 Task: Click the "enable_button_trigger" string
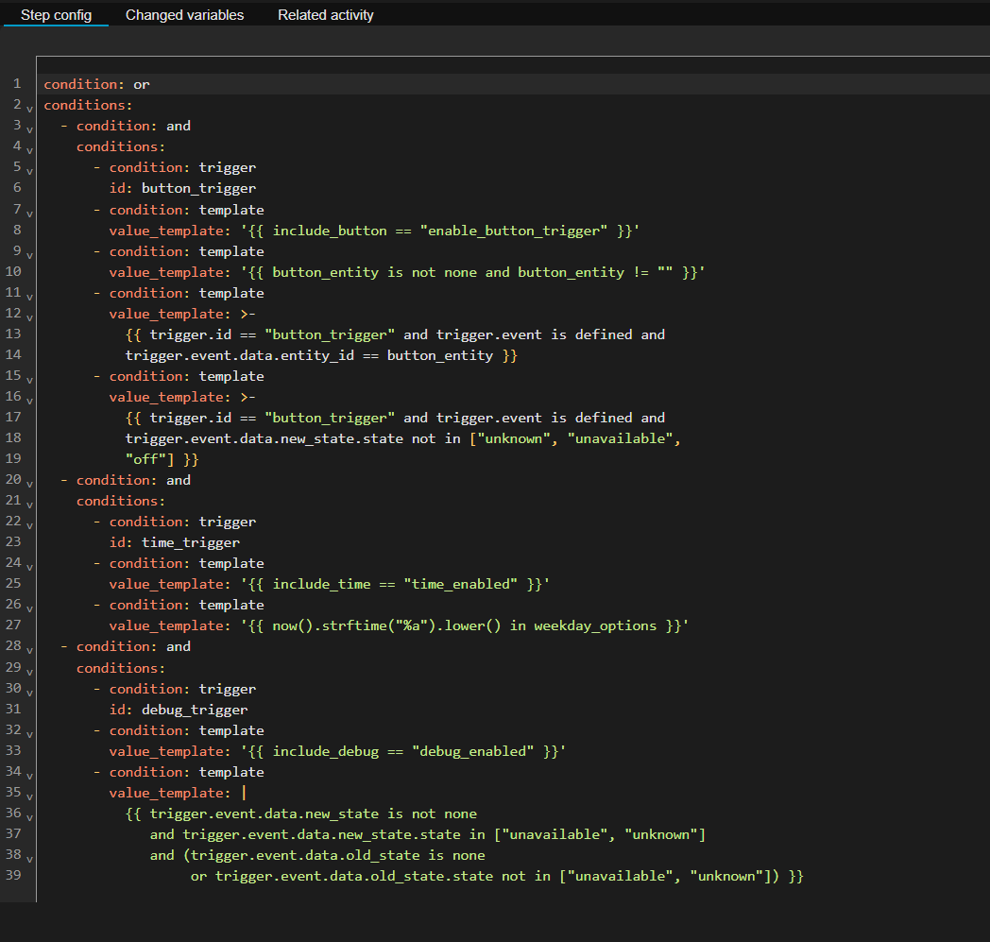coord(514,231)
